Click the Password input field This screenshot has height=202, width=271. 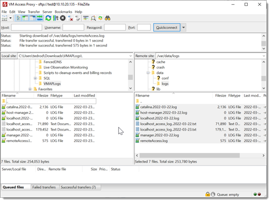115,28
